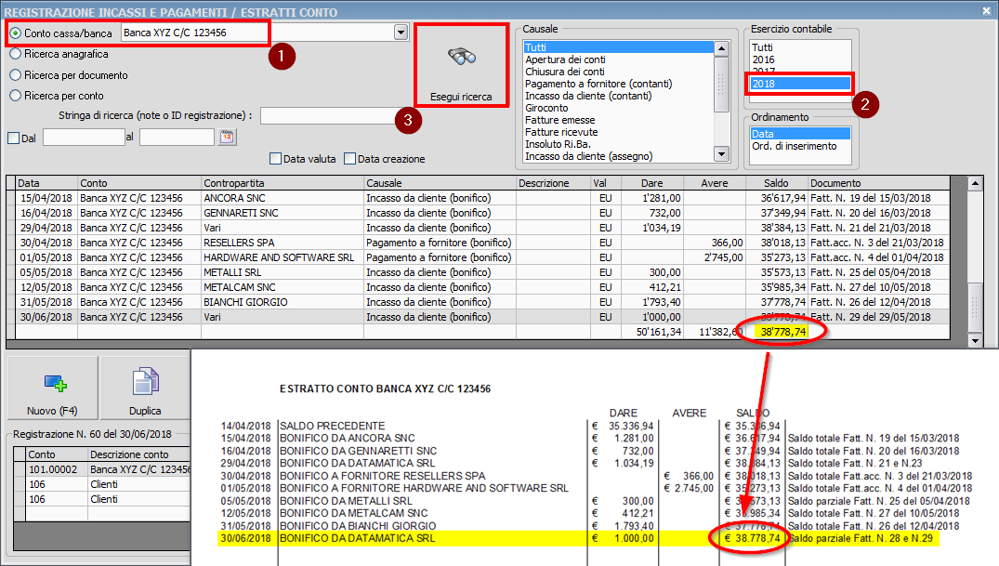This screenshot has height=566, width=999.
Task: Select Ricerca per documento radio option
Action: pos(15,75)
